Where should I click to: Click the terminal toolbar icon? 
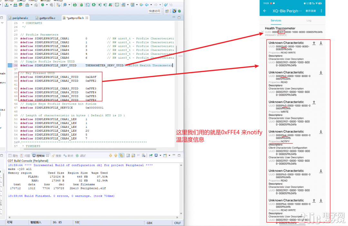87,5
